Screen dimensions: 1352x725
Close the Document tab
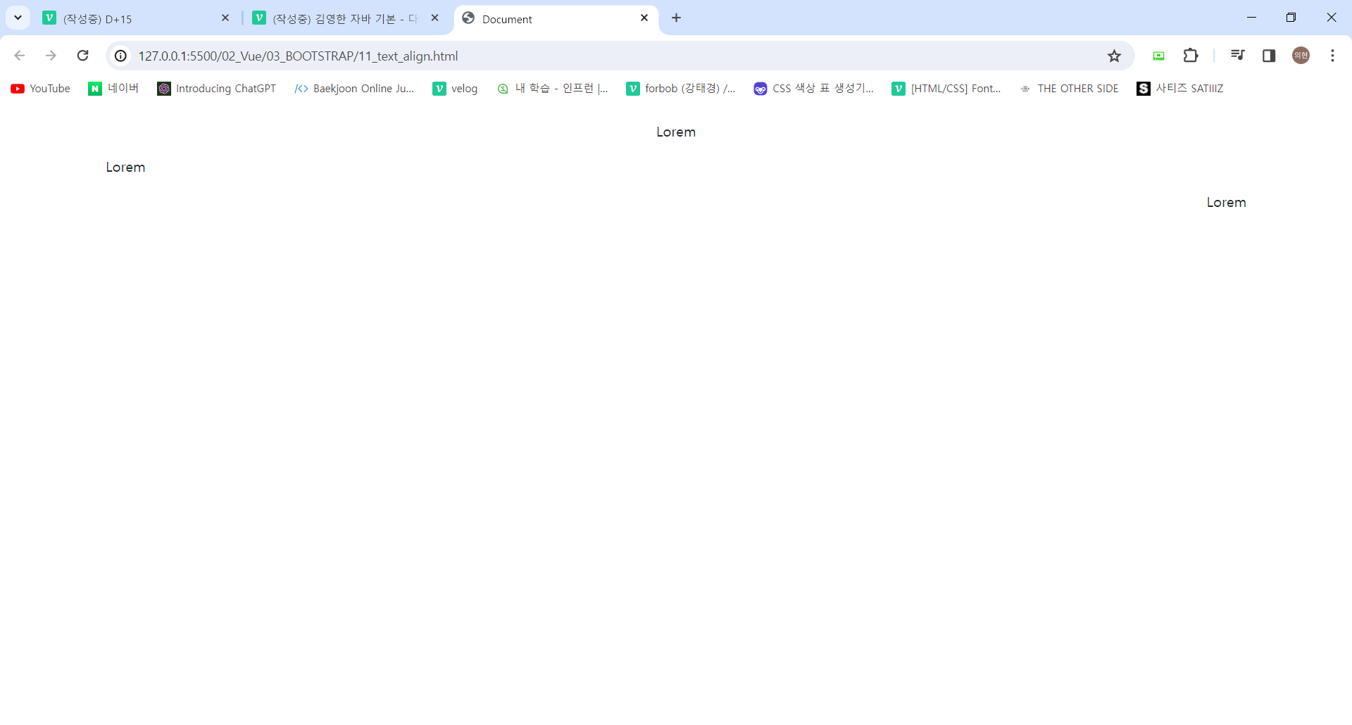pos(644,18)
